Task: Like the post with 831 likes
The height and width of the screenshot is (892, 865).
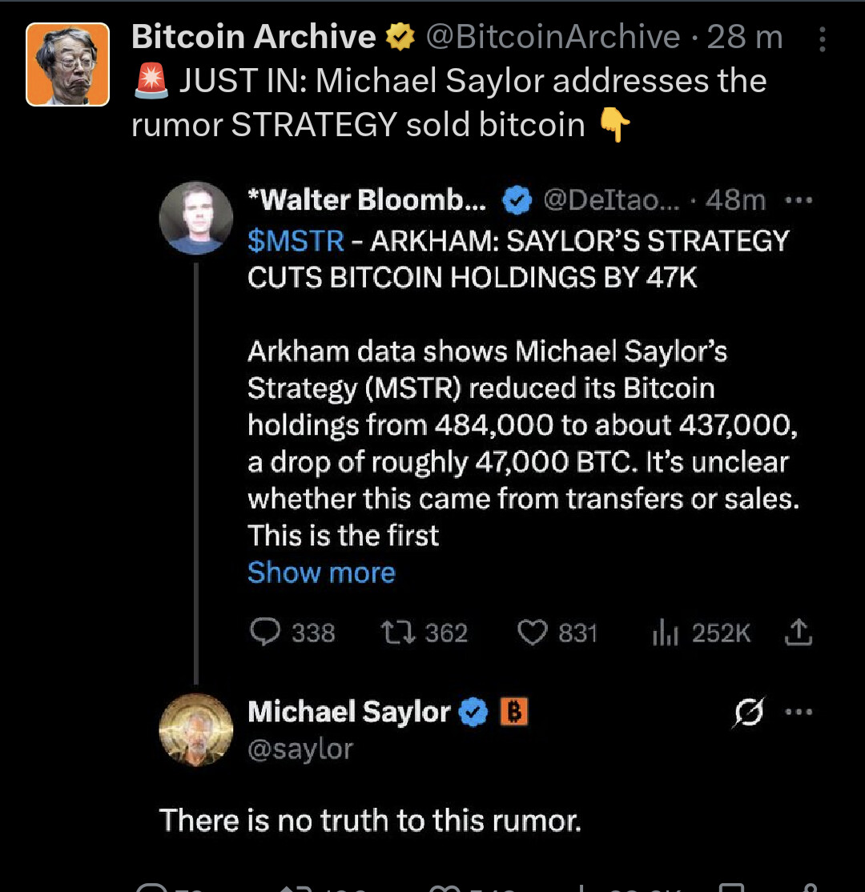Action: (532, 633)
